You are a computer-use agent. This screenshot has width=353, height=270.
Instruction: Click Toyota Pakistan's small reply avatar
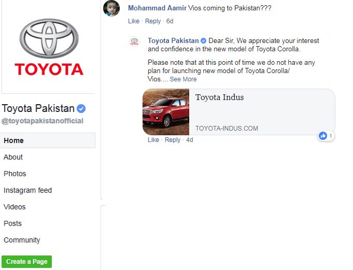tap(134, 41)
